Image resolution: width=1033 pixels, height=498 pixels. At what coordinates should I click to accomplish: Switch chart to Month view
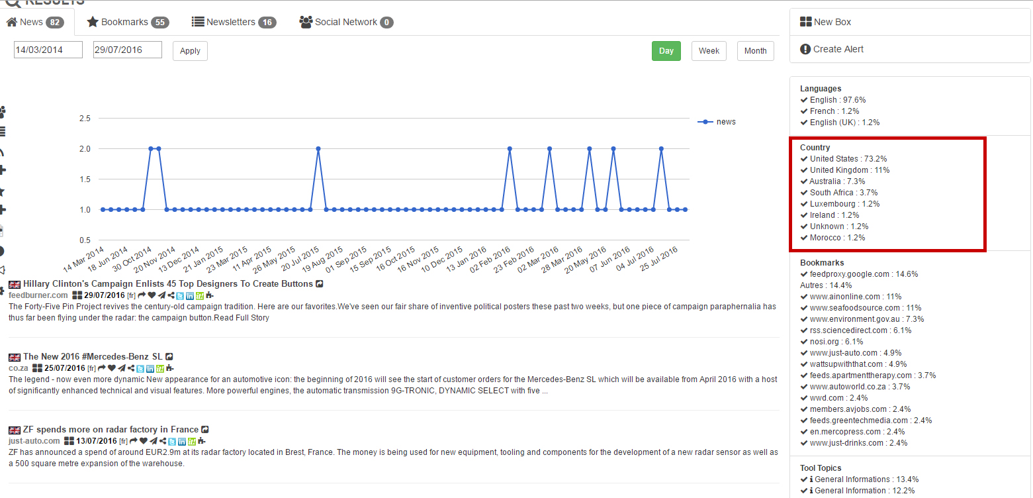click(x=755, y=51)
